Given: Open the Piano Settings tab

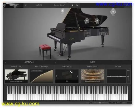Looking at the screenshot, I should click(x=41, y=66).
